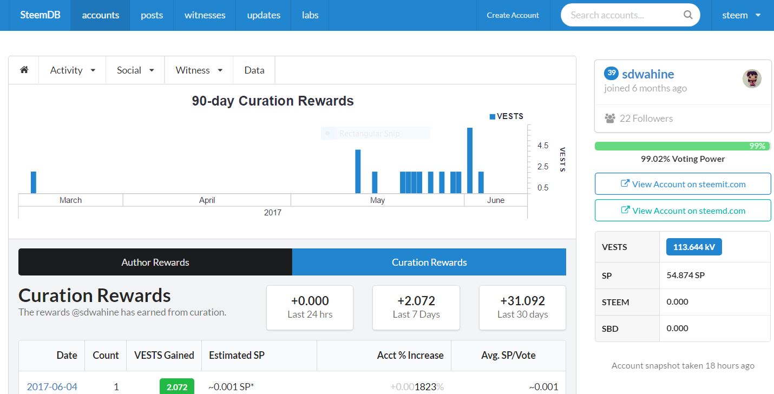Screen dimensions: 774x394
Task: Click the Account snapshot taken 18 hours ago text
Action: [x=683, y=366]
